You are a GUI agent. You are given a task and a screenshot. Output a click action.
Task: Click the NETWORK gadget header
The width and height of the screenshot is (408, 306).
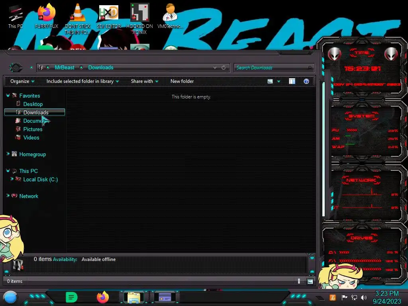click(361, 180)
